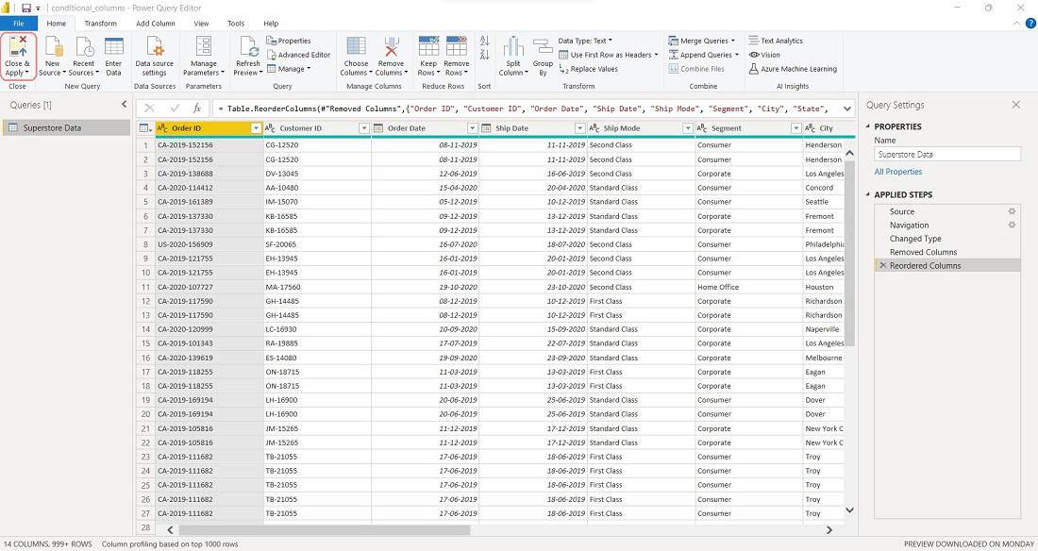Delete the Reordered Columns step
Image resolution: width=1038 pixels, height=551 pixels.
point(882,265)
